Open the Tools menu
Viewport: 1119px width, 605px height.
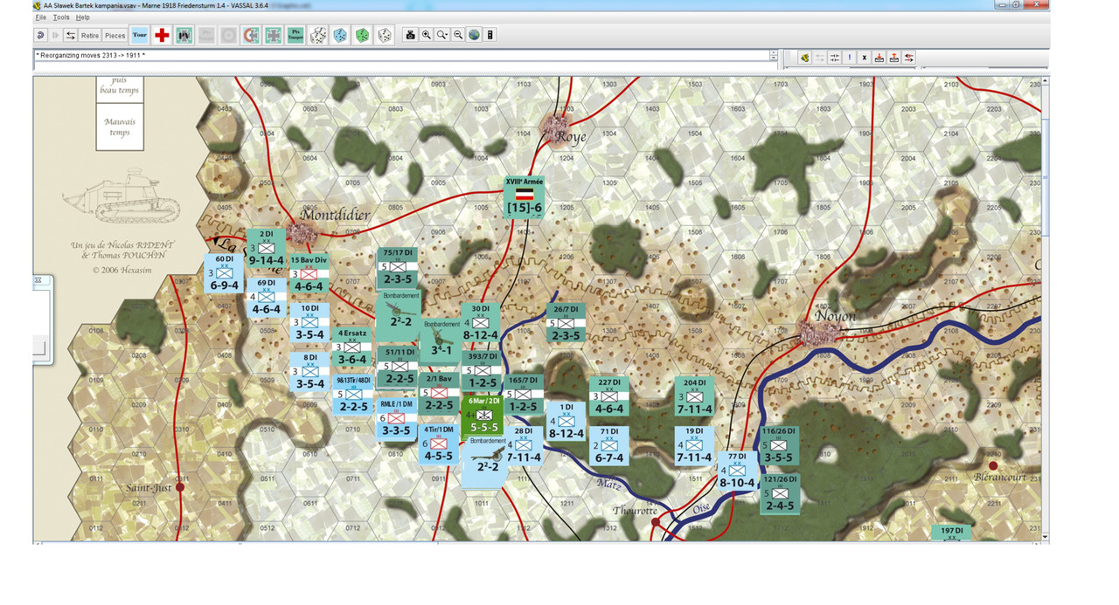pyautogui.click(x=61, y=17)
